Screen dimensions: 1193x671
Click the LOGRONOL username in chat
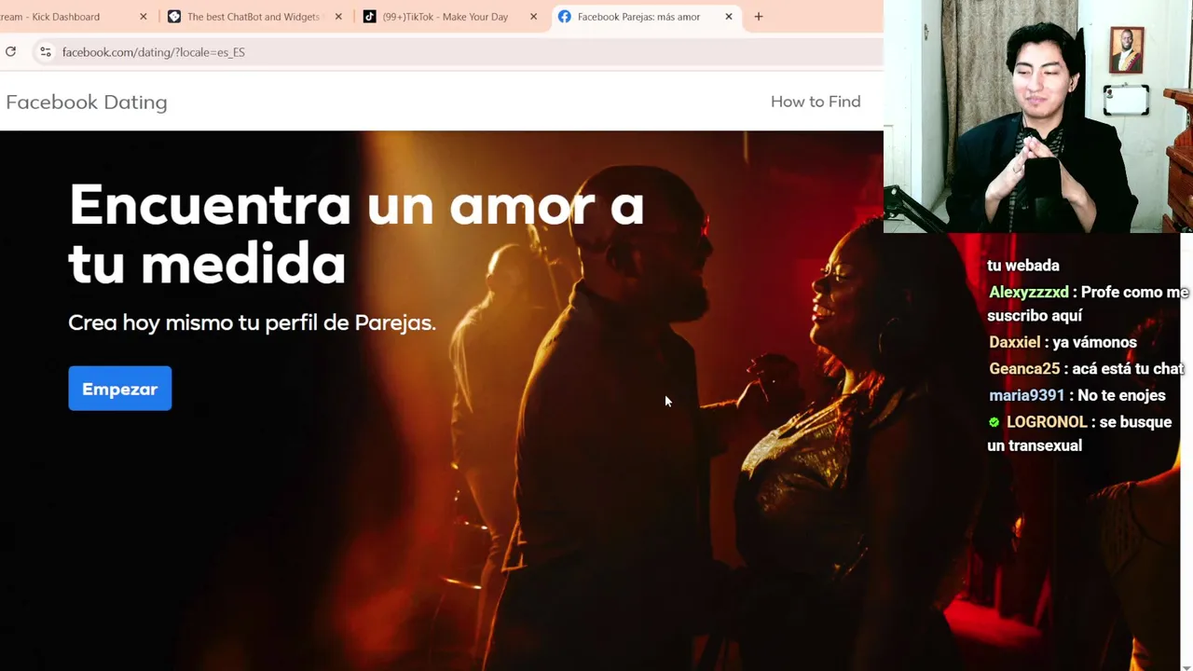pos(1047,422)
